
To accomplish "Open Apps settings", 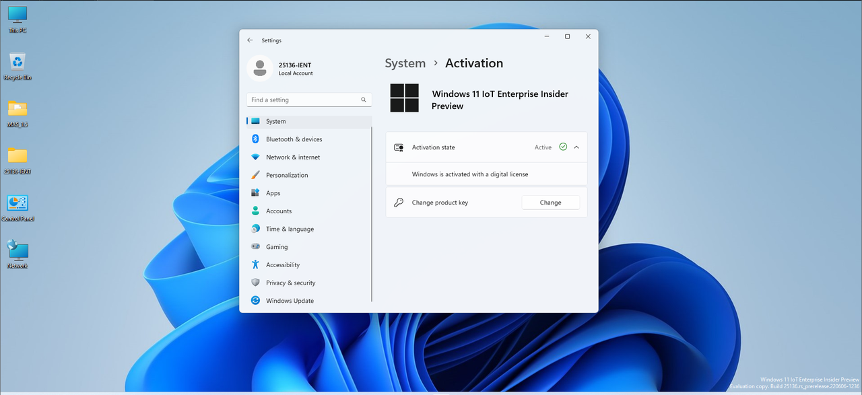I will [309, 193].
